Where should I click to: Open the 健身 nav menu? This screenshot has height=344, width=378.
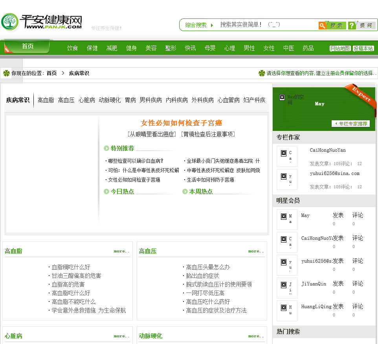point(131,48)
